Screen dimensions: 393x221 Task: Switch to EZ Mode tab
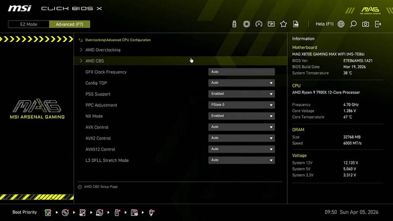coord(28,24)
